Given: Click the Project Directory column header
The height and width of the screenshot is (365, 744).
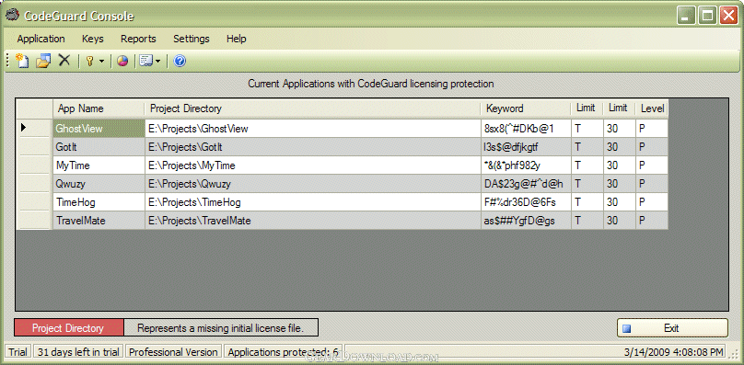Looking at the screenshot, I should pos(312,108).
